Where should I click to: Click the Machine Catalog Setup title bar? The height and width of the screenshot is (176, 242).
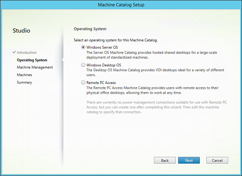pos(121,5)
